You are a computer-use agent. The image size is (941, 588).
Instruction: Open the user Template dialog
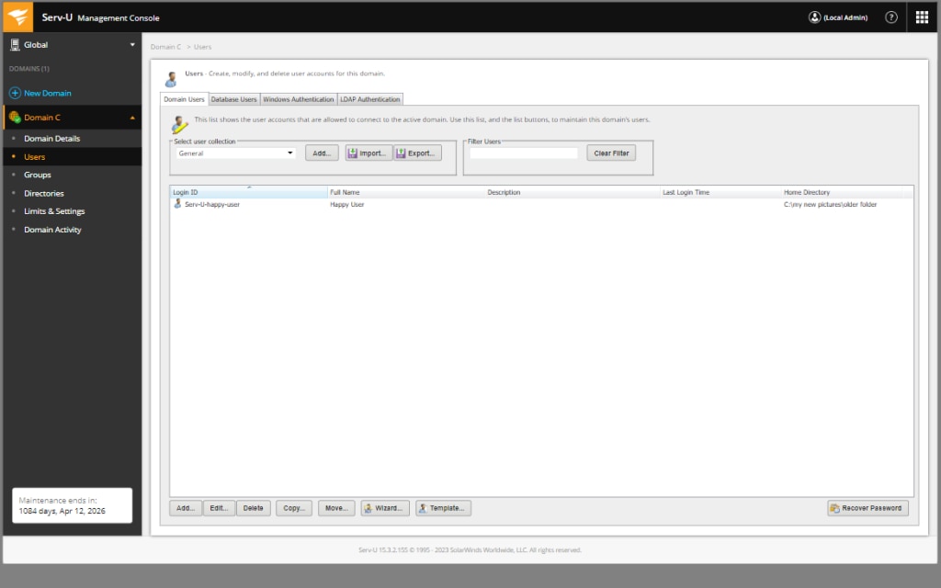coord(442,507)
